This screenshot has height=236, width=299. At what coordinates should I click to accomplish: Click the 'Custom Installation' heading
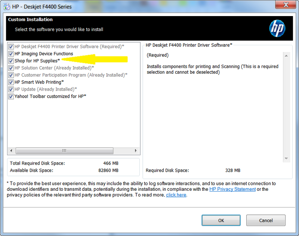coord(30,19)
